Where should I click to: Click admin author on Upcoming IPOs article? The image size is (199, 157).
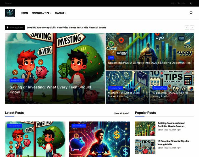(x=111, y=67)
